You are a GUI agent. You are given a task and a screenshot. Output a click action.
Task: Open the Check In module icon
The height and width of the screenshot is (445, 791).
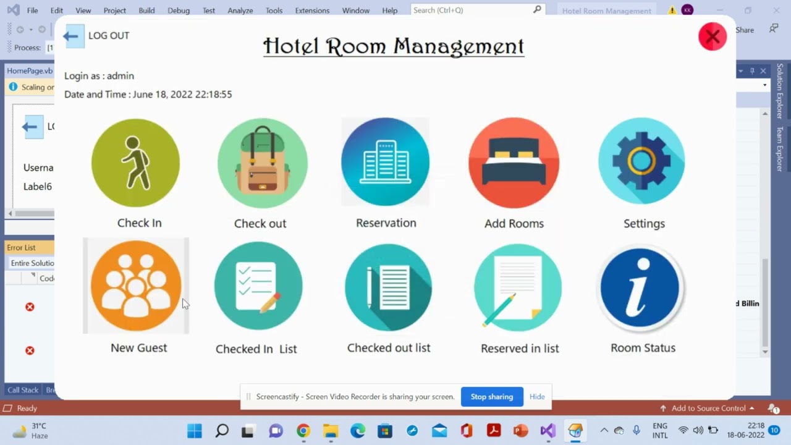click(136, 163)
